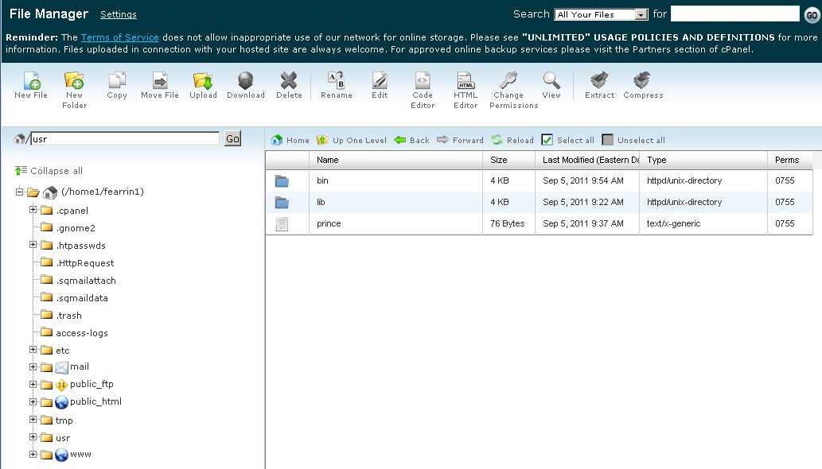Sort files by the Size column header

[x=499, y=160]
